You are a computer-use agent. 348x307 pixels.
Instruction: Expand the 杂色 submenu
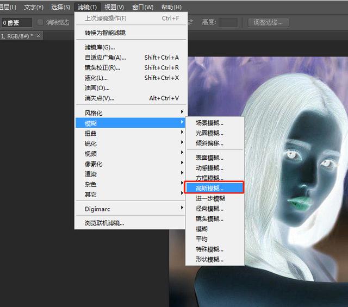[x=131, y=184]
